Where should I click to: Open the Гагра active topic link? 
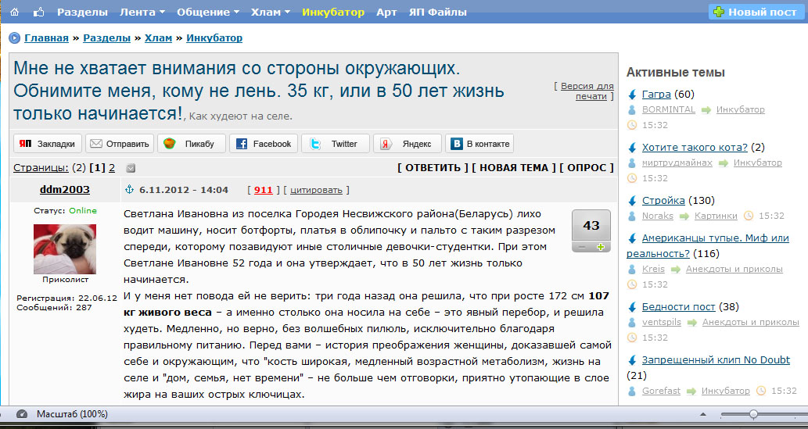click(656, 95)
